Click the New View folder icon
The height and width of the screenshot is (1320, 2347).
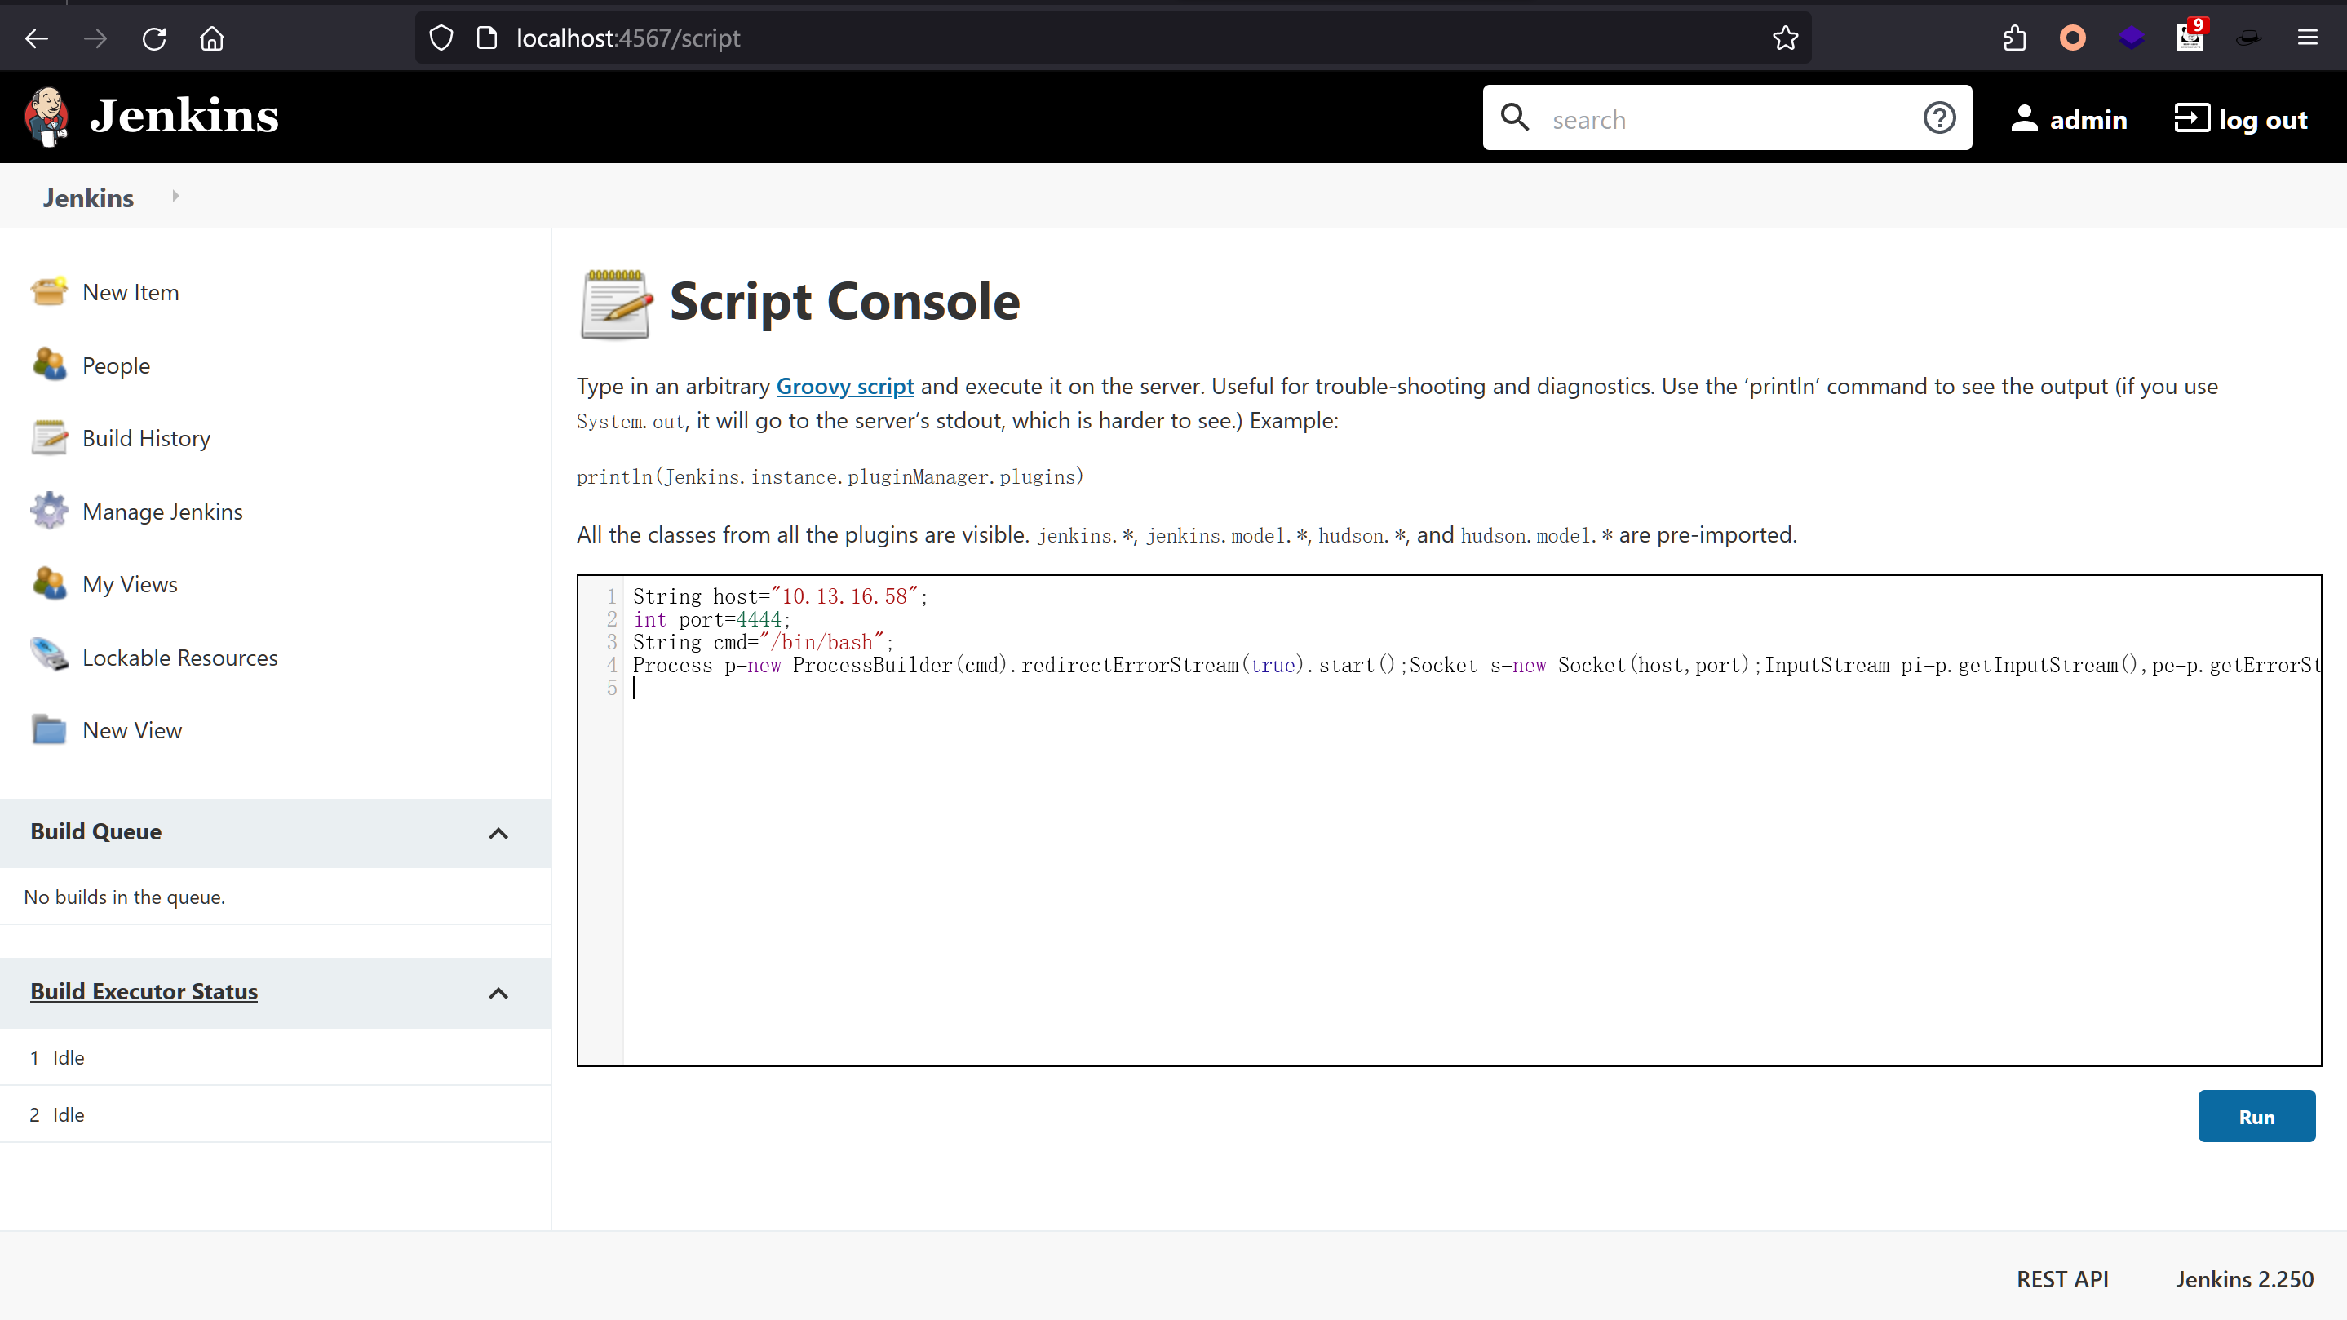pos(49,729)
